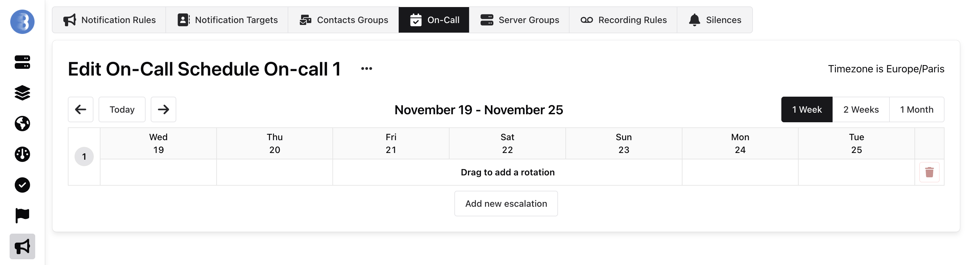Switch calendar view to 1 Month
Screen dimensions: 965x265
click(916, 109)
